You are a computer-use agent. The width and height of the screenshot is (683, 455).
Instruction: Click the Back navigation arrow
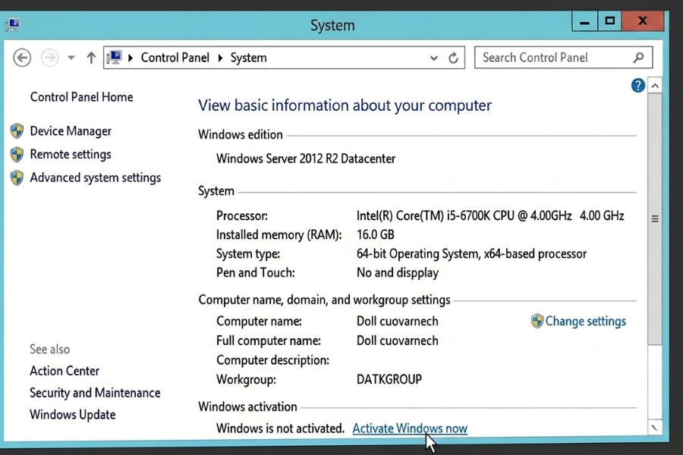point(22,58)
